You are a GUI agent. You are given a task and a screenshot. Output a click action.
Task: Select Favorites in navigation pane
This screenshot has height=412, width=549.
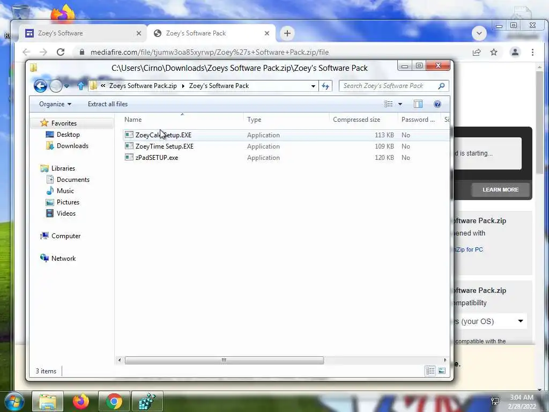click(x=64, y=123)
